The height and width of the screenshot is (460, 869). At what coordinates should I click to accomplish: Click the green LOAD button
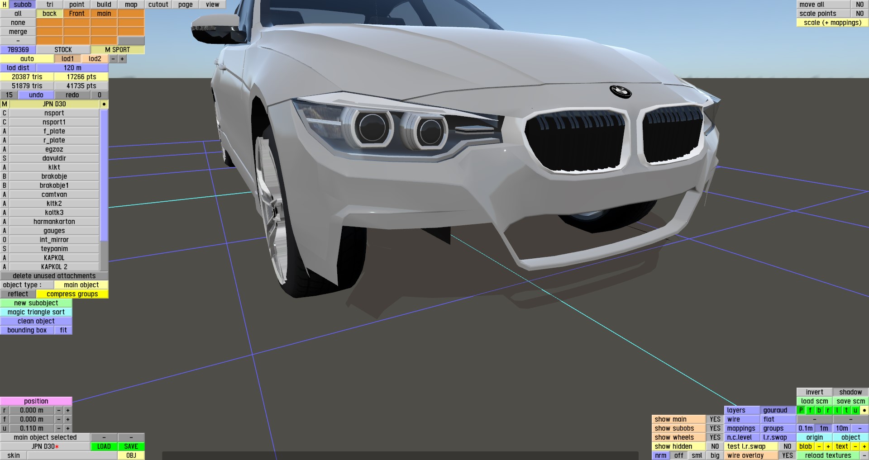104,446
